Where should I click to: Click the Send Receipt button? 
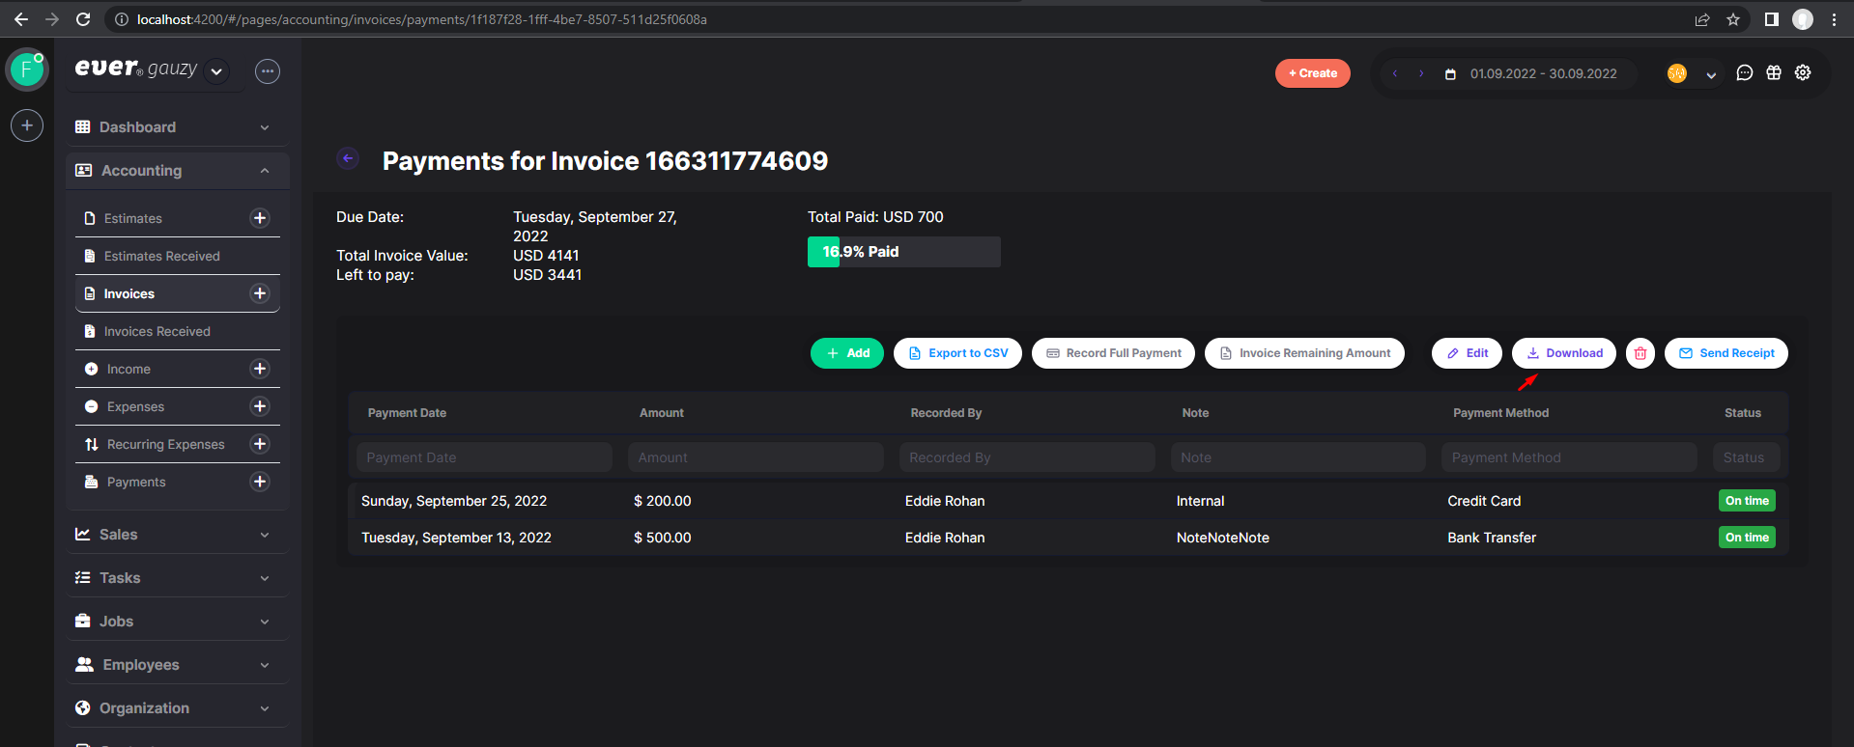pos(1726,353)
